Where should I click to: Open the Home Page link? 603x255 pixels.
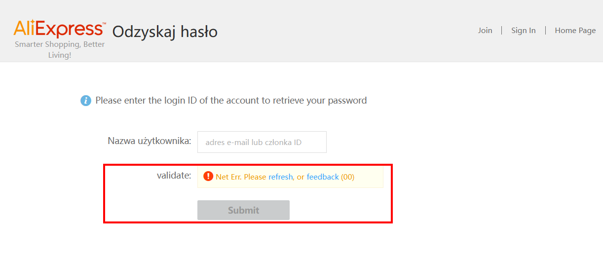point(575,31)
